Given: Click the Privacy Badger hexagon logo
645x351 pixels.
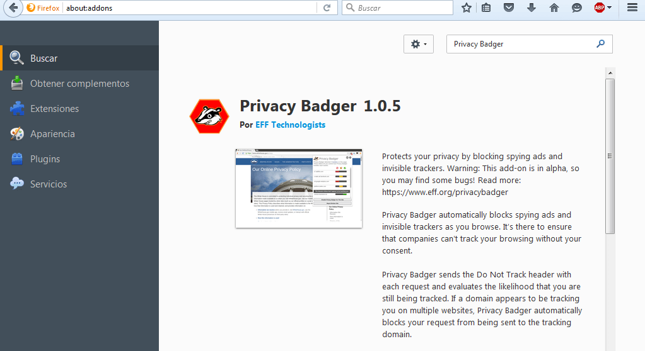Looking at the screenshot, I should coord(209,116).
